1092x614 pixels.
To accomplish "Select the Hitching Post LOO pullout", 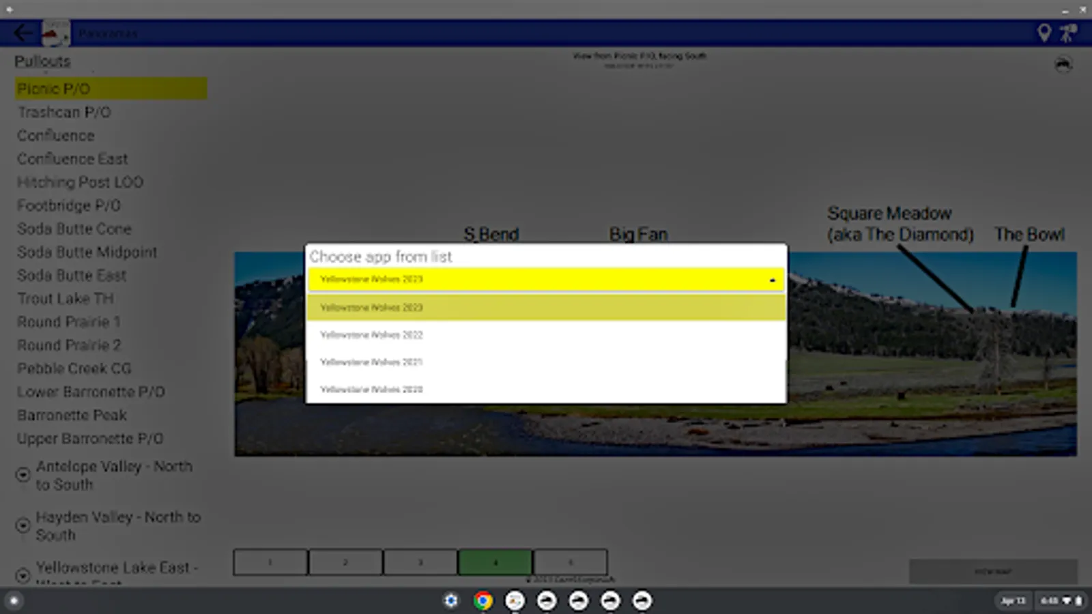I will click(80, 182).
